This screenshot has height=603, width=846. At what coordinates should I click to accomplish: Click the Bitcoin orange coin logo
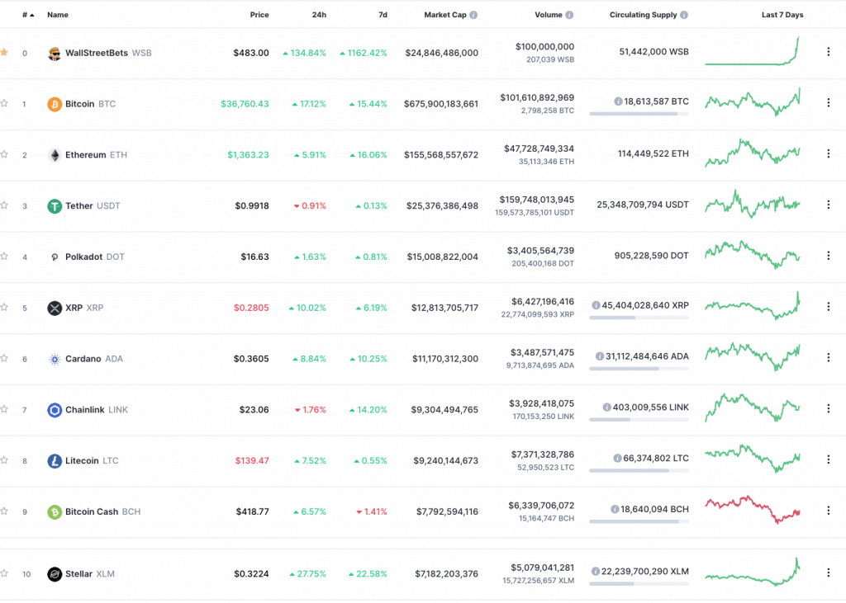point(55,104)
